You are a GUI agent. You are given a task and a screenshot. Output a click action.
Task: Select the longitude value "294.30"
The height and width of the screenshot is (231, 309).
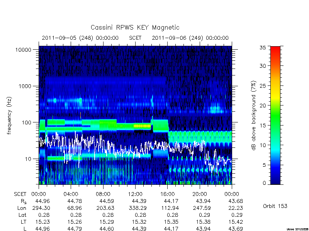(x=41, y=208)
